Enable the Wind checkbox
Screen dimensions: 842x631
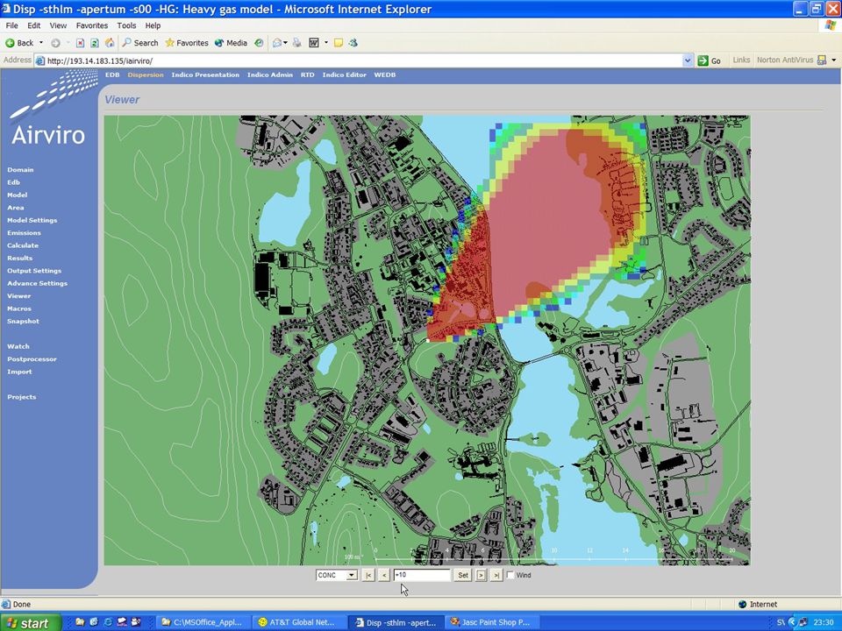point(510,575)
